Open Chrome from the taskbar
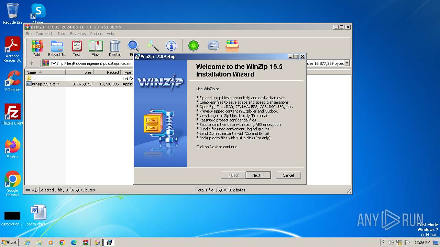This screenshot has height=247, width=440. [x=62, y=243]
